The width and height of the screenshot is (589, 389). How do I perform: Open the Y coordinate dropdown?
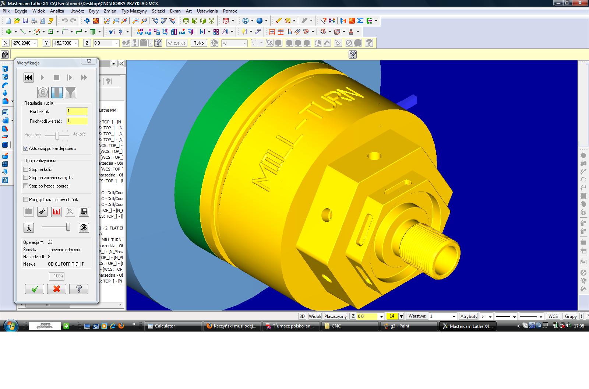point(76,43)
